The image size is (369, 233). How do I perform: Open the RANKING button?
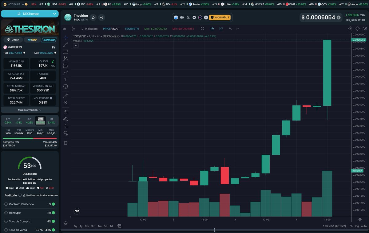point(49,40)
